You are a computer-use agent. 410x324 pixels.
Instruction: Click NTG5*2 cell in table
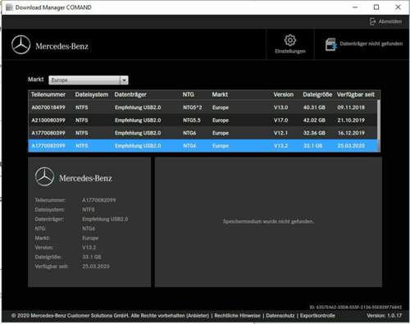[193, 107]
